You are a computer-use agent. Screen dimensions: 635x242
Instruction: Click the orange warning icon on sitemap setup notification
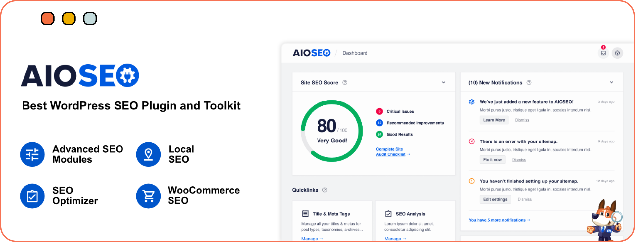pyautogui.click(x=472, y=181)
